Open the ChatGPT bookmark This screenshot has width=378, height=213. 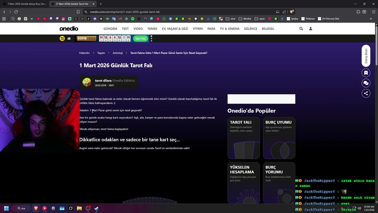click(26, 19)
